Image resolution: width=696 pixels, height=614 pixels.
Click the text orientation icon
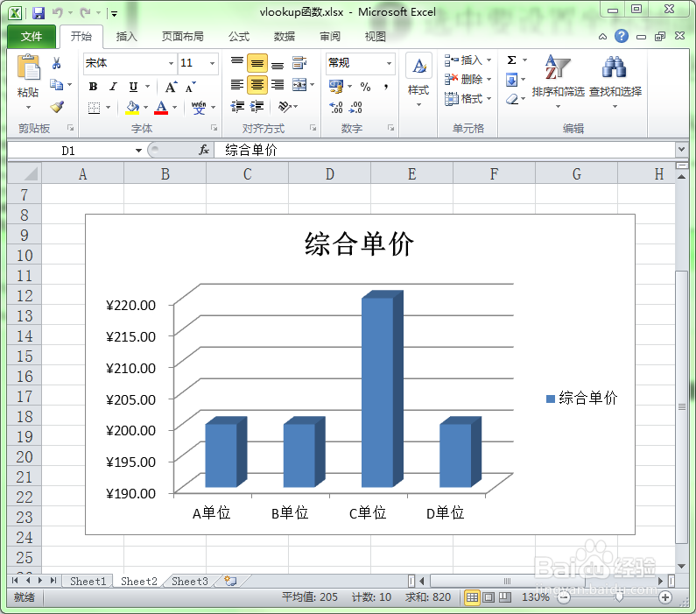click(284, 107)
